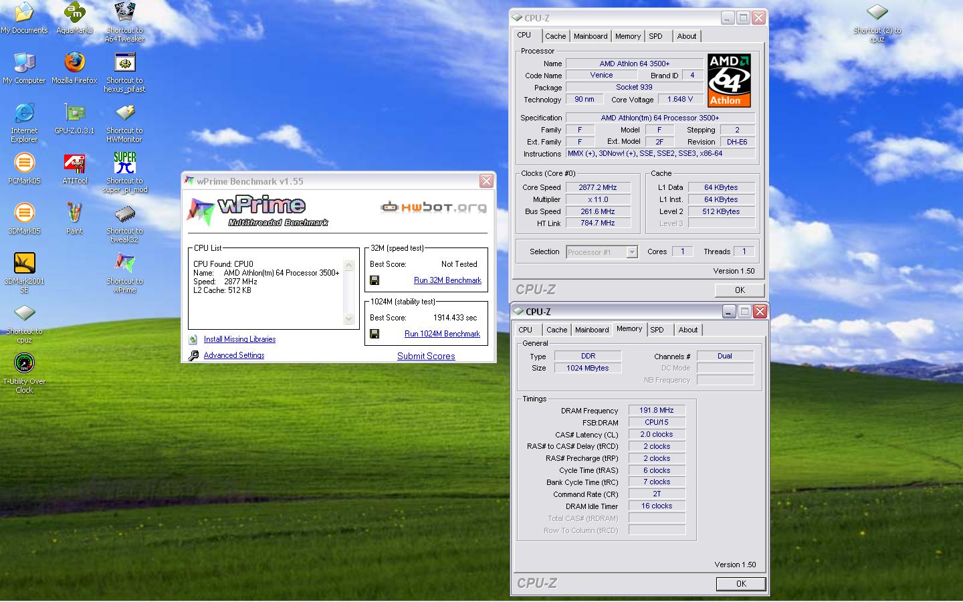Viewport: 963px width, 602px height.
Task: Click CPU List scrollbar up arrow
Action: (x=348, y=266)
